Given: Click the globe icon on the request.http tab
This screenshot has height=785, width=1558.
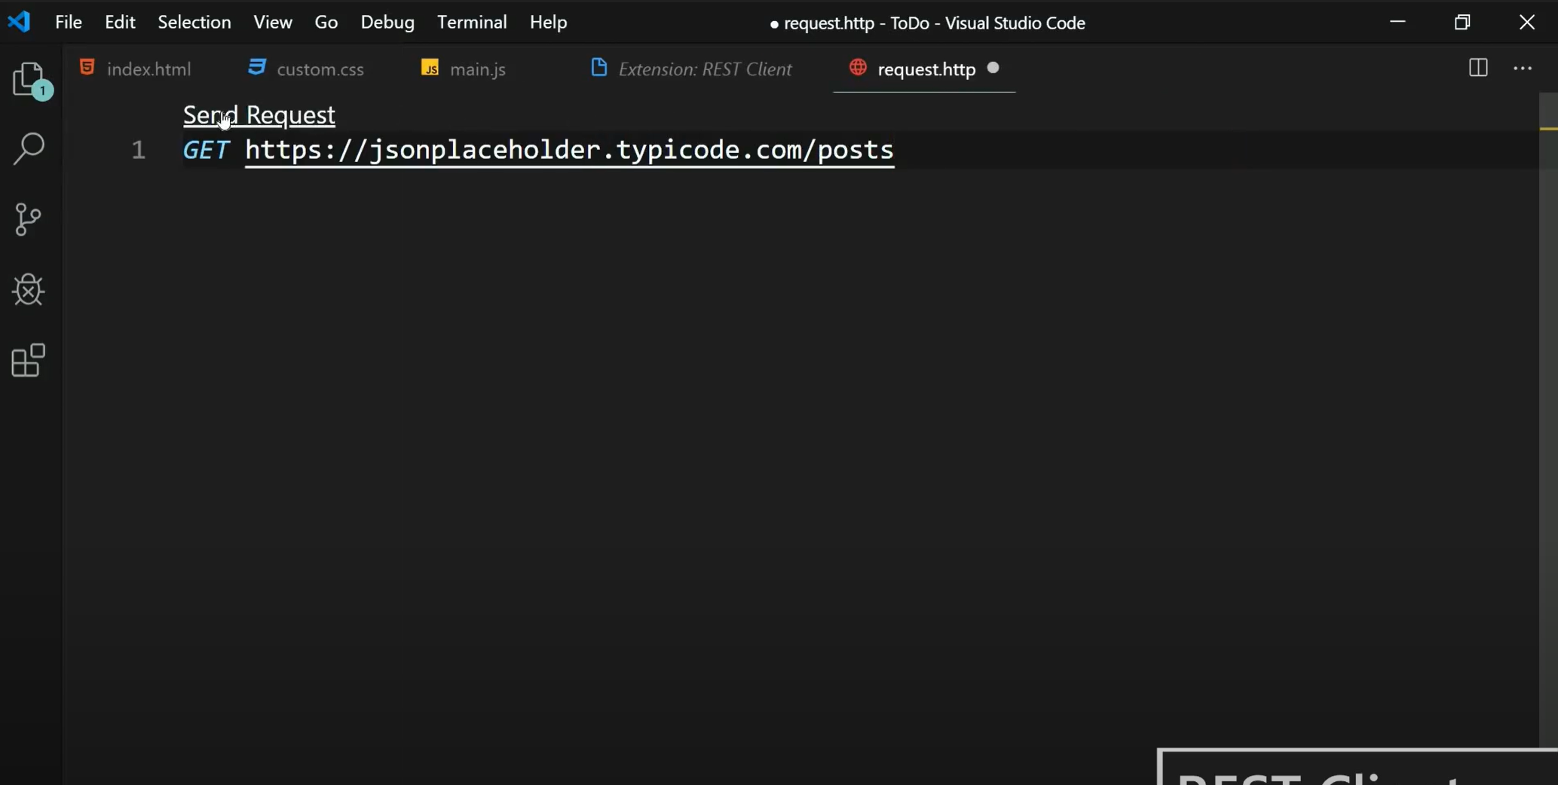Looking at the screenshot, I should click(858, 67).
